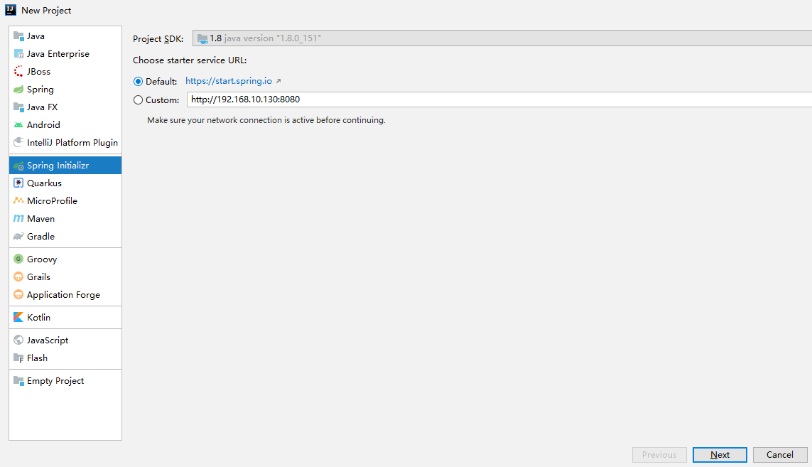Viewport: 812px width, 467px height.
Task: Choose the Empty Project icon
Action: (18, 380)
